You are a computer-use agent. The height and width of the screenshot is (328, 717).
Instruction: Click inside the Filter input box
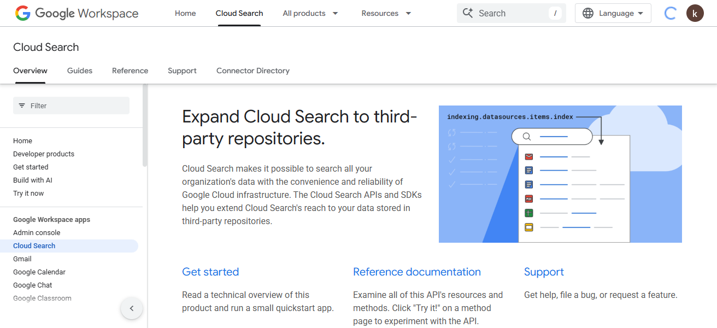pyautogui.click(x=71, y=105)
